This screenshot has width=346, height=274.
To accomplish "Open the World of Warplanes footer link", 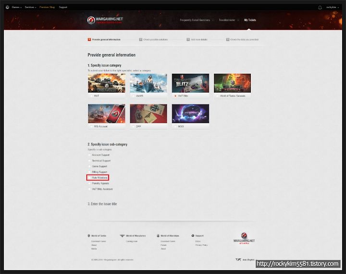I will coord(136,236).
